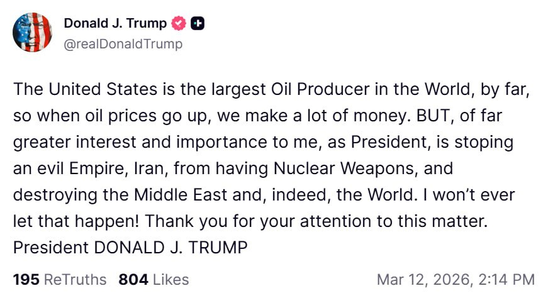Open the Mar 12, 2026 timestamp permalink
The width and height of the screenshot is (548, 303).
point(456,280)
